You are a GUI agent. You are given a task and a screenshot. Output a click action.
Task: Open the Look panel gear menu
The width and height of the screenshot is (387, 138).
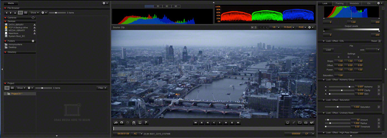380,3
